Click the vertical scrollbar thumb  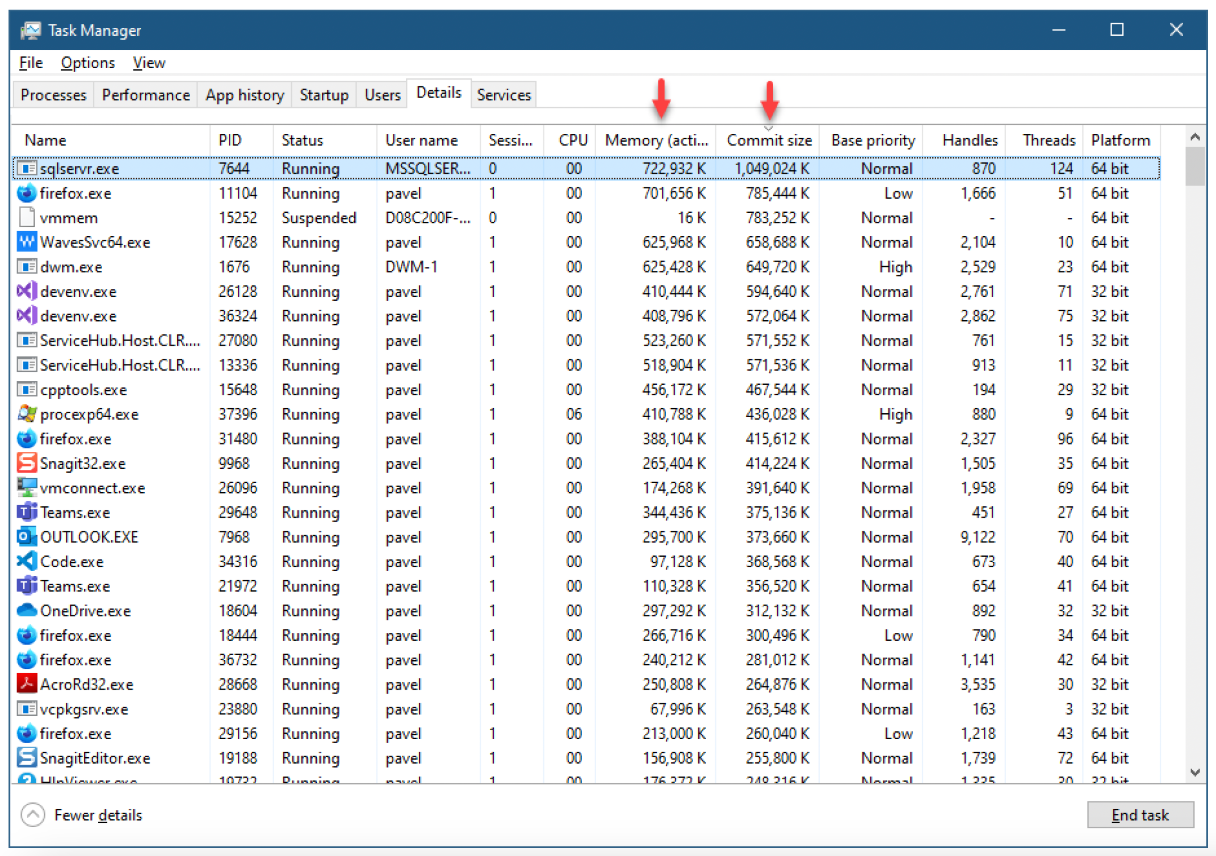click(1195, 166)
